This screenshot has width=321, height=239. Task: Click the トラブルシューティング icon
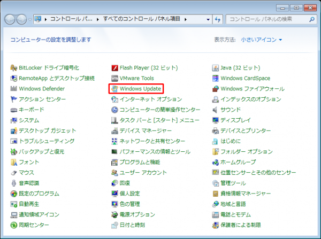point(13,141)
